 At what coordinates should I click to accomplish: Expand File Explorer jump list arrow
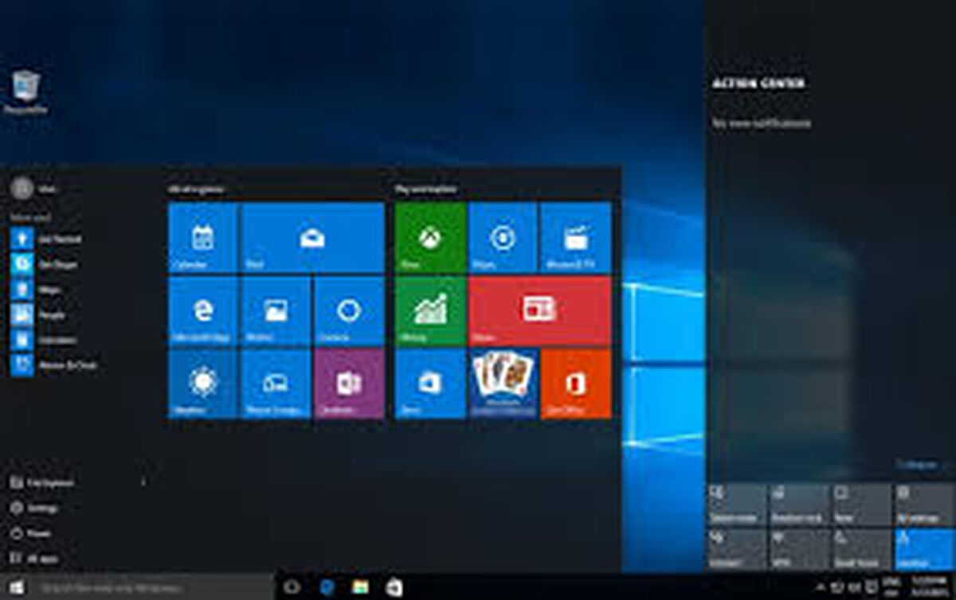[143, 482]
